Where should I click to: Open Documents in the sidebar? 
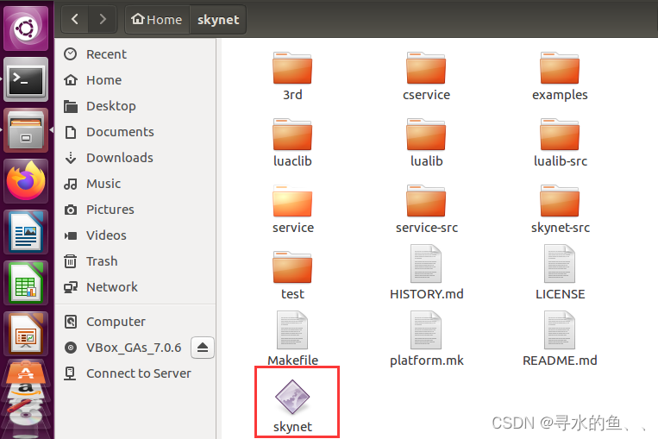coord(135,132)
